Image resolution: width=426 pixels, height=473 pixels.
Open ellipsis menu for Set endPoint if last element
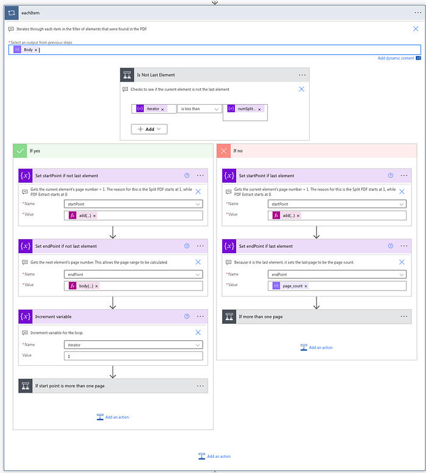[404, 246]
